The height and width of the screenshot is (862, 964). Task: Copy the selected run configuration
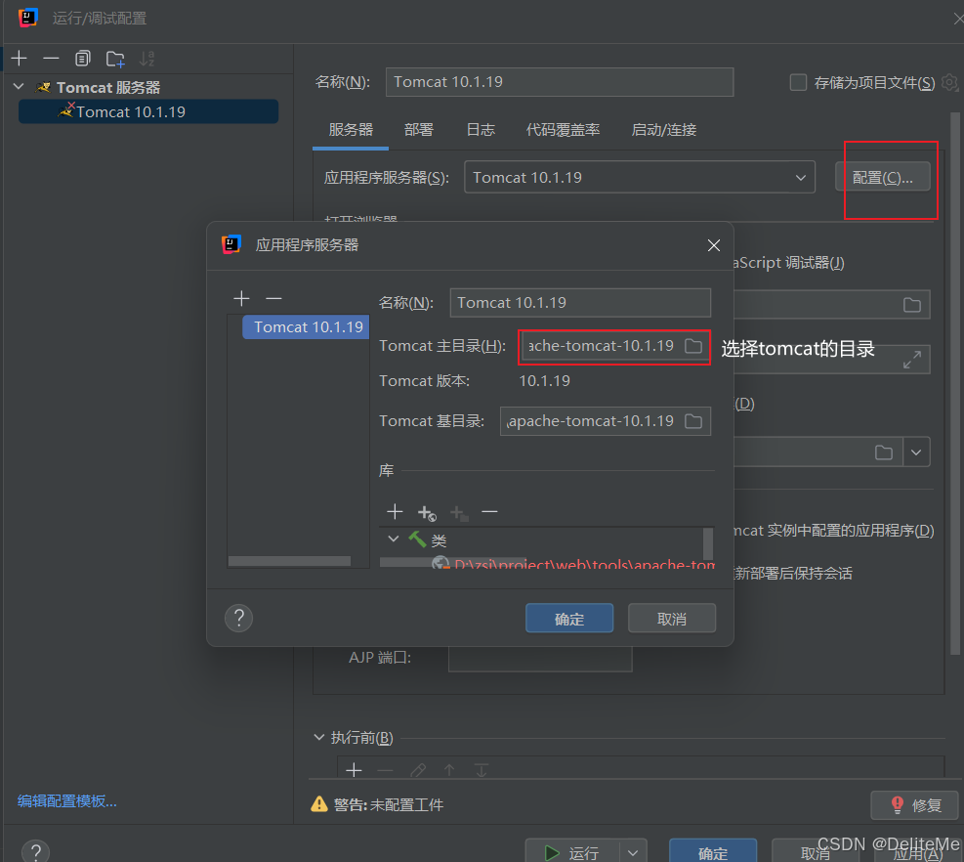click(82, 59)
